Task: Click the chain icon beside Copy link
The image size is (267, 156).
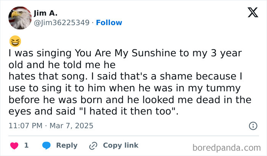Action: (x=93, y=145)
